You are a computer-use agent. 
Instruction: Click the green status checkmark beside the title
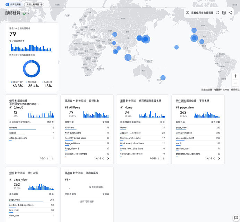tap(24, 13)
